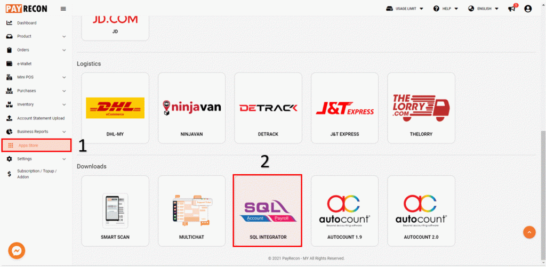Image resolution: width=546 pixels, height=267 pixels.
Task: Expand the Business Reports chevron
Action: (x=64, y=132)
